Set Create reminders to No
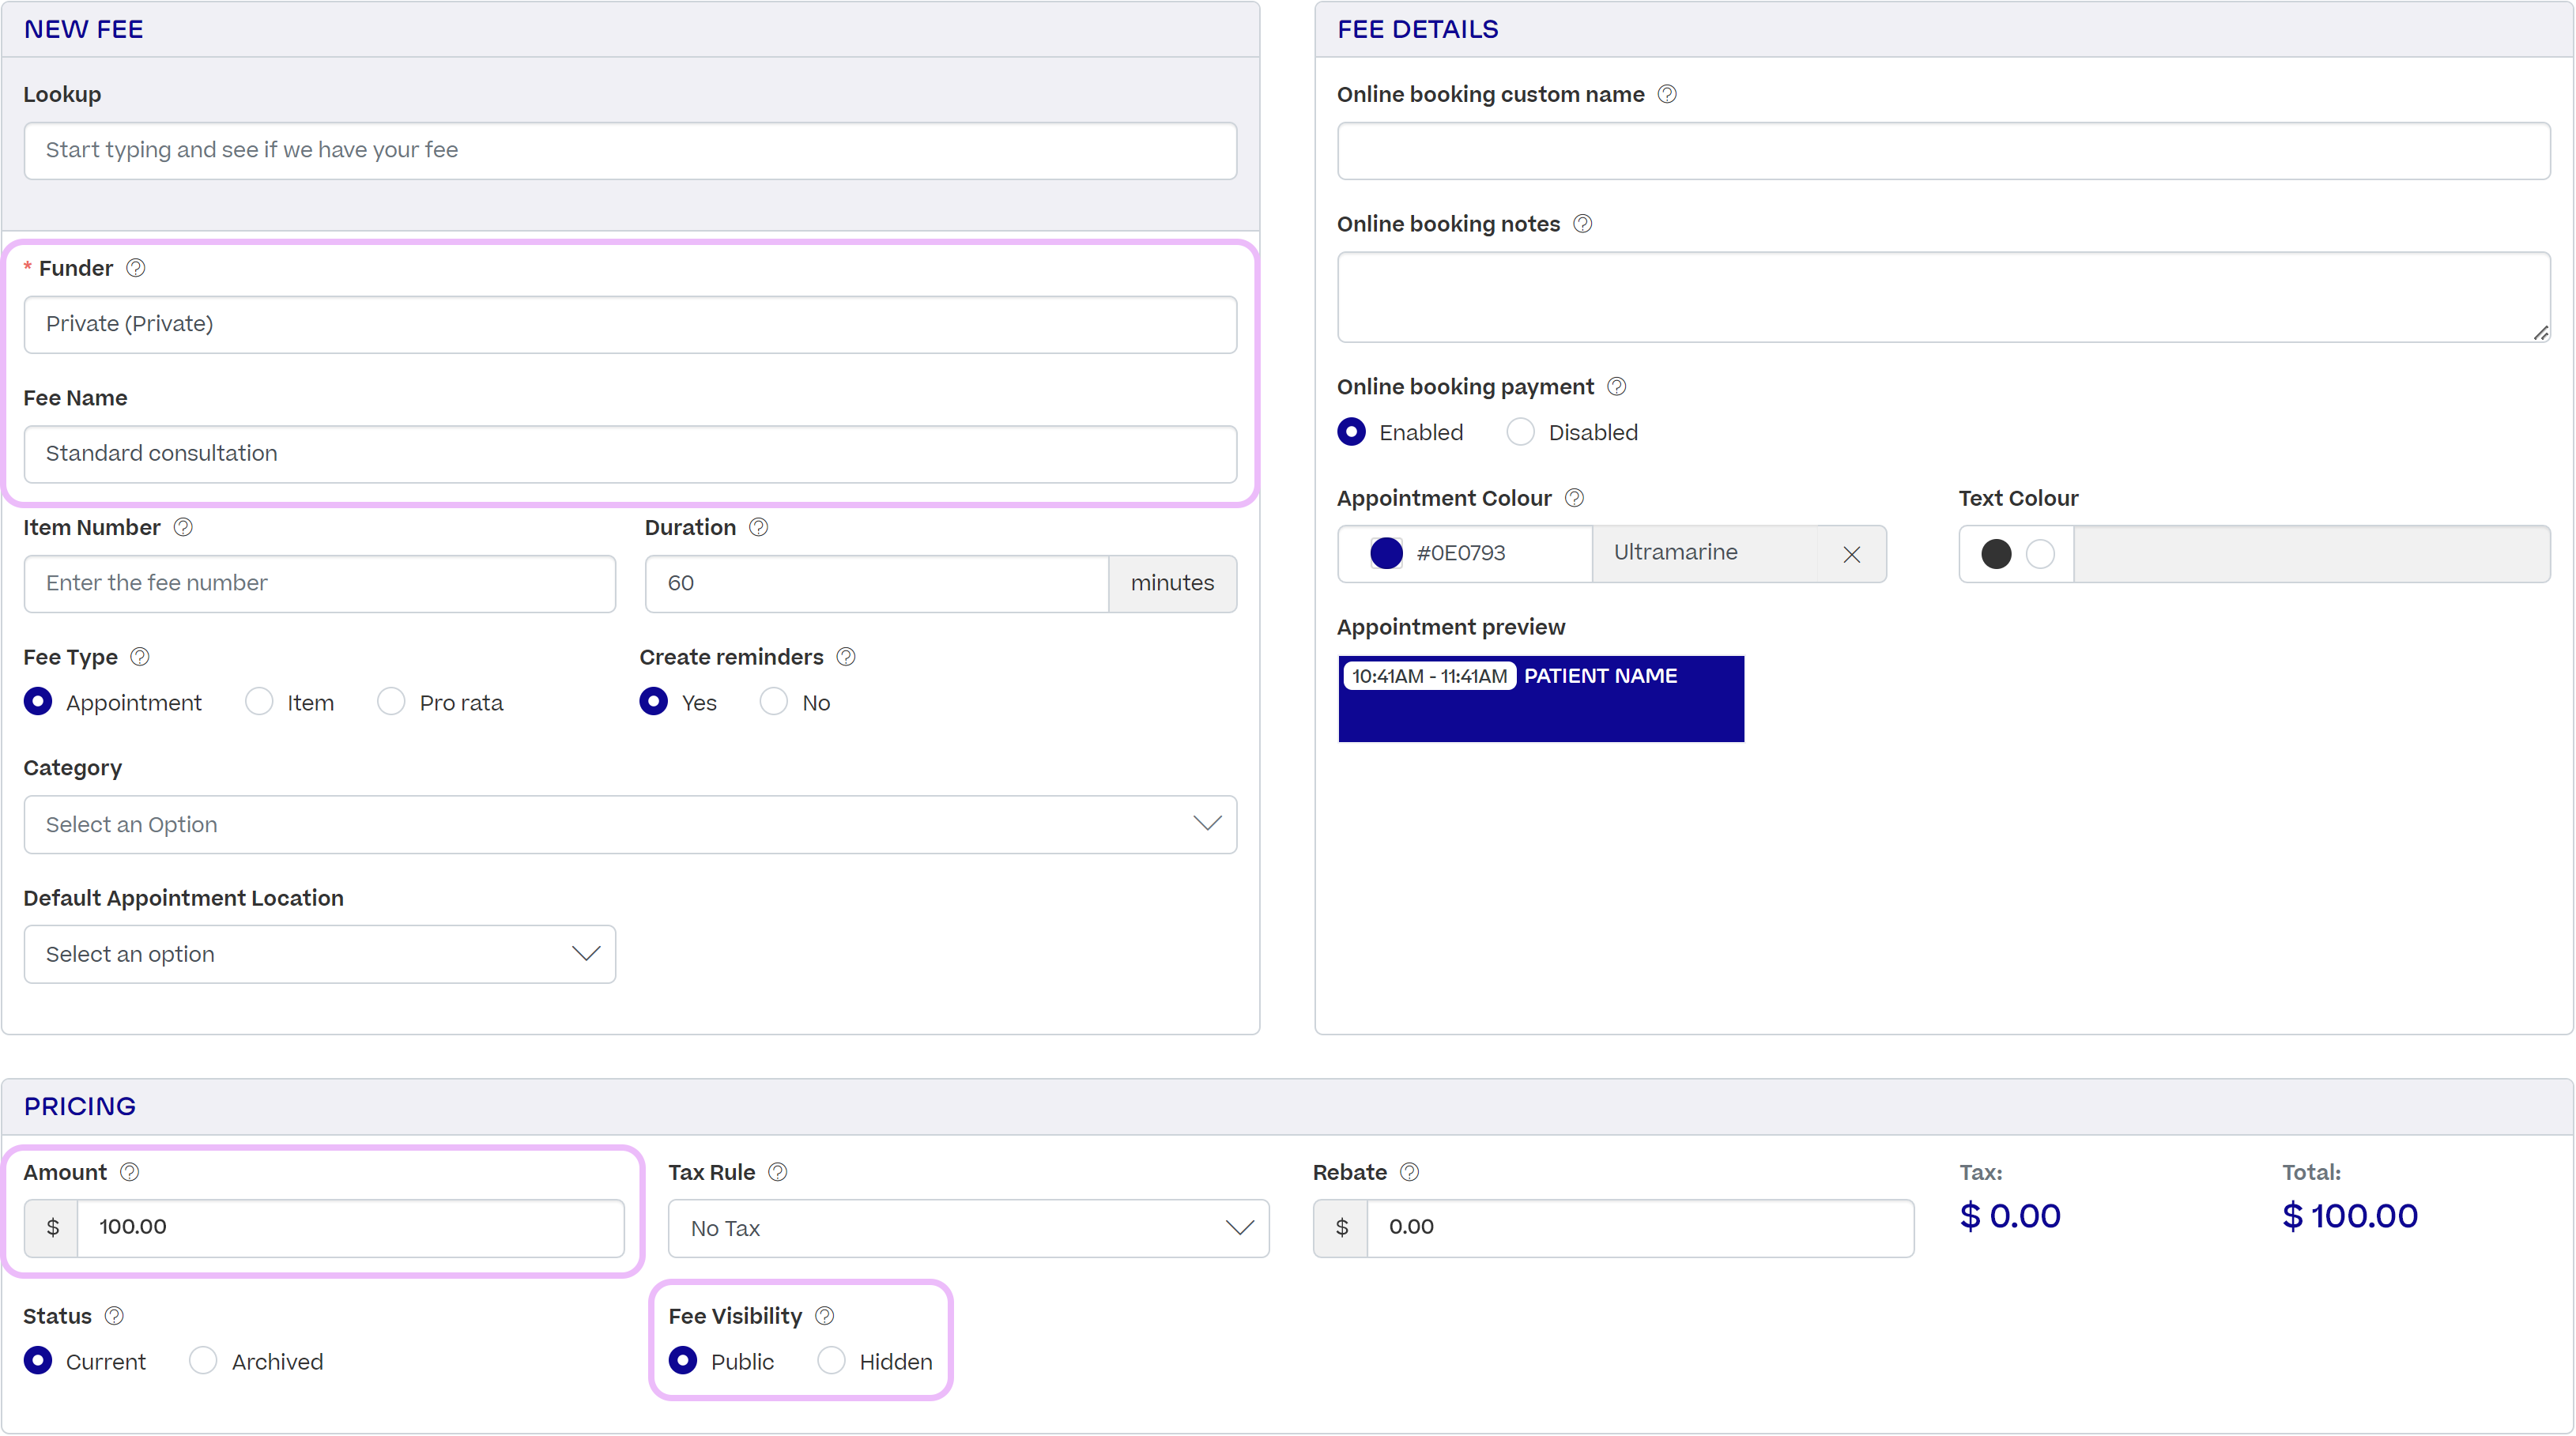2576x1436 pixels. 773,702
